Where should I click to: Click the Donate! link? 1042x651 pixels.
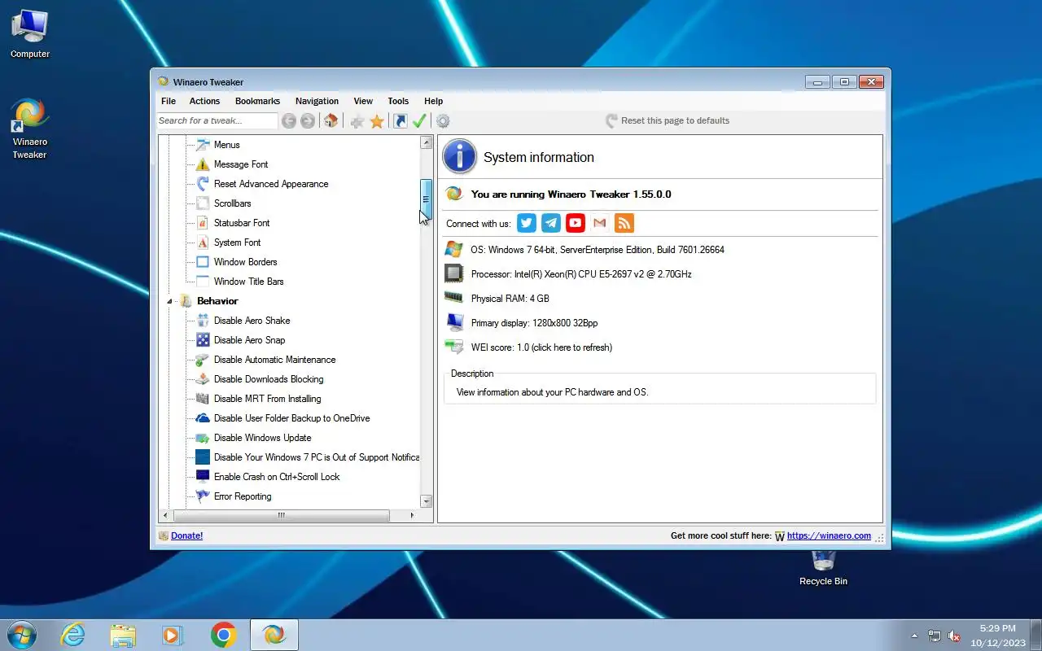186,535
